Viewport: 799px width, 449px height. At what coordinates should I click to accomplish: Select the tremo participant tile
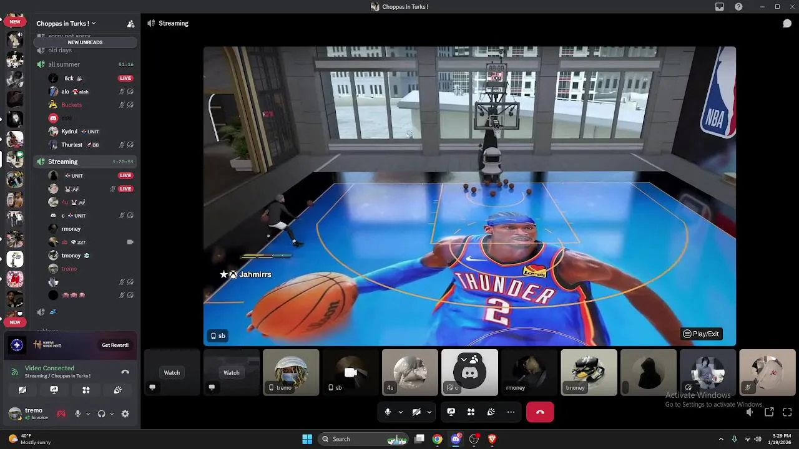291,372
